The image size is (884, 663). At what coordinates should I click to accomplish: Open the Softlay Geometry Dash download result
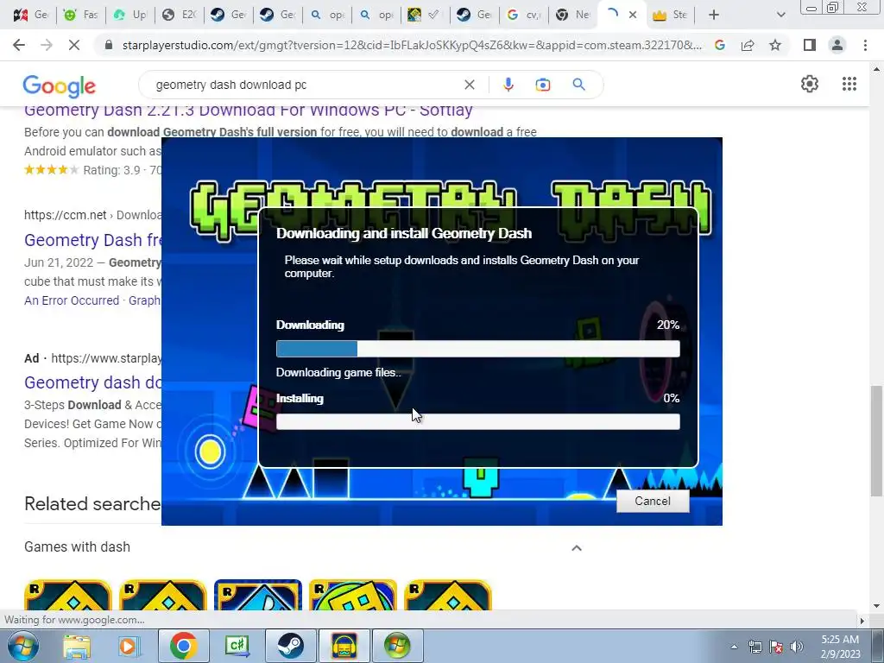click(x=248, y=110)
